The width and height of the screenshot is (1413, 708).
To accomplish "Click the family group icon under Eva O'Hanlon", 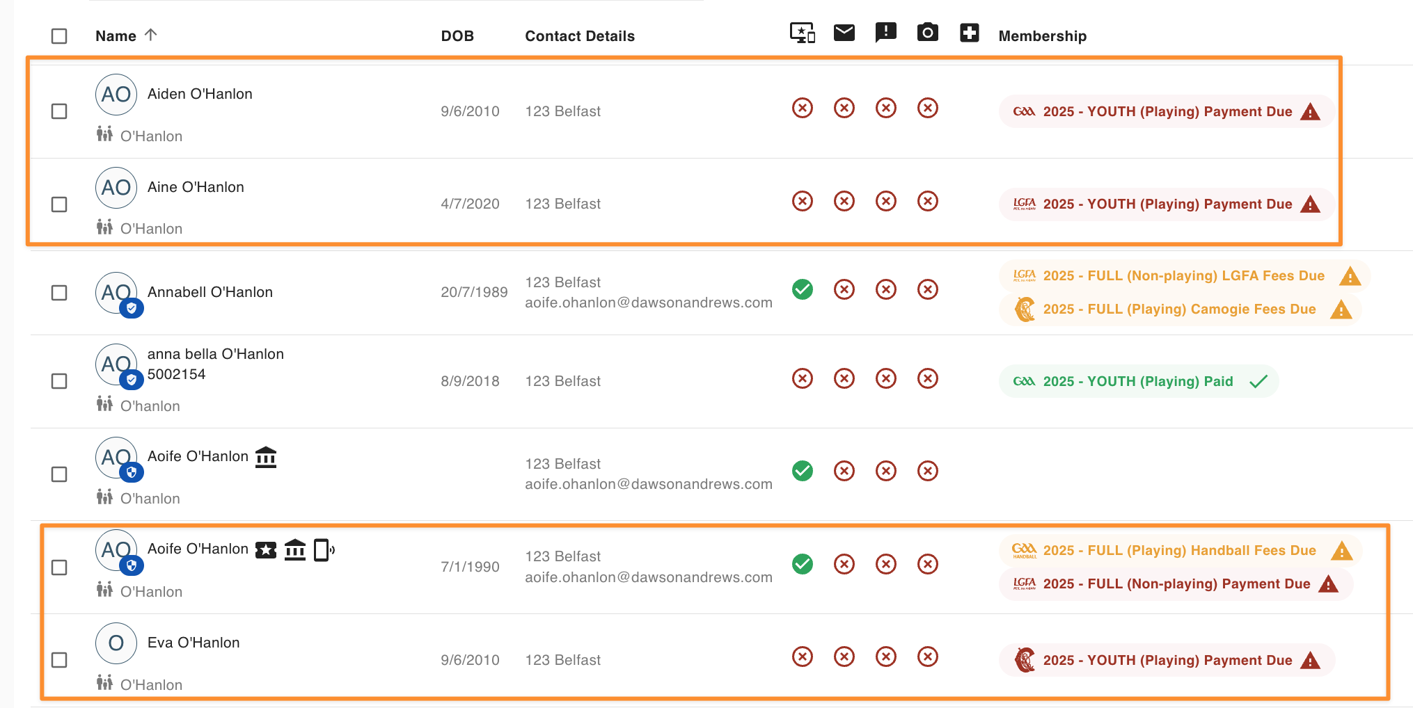I will [x=104, y=683].
